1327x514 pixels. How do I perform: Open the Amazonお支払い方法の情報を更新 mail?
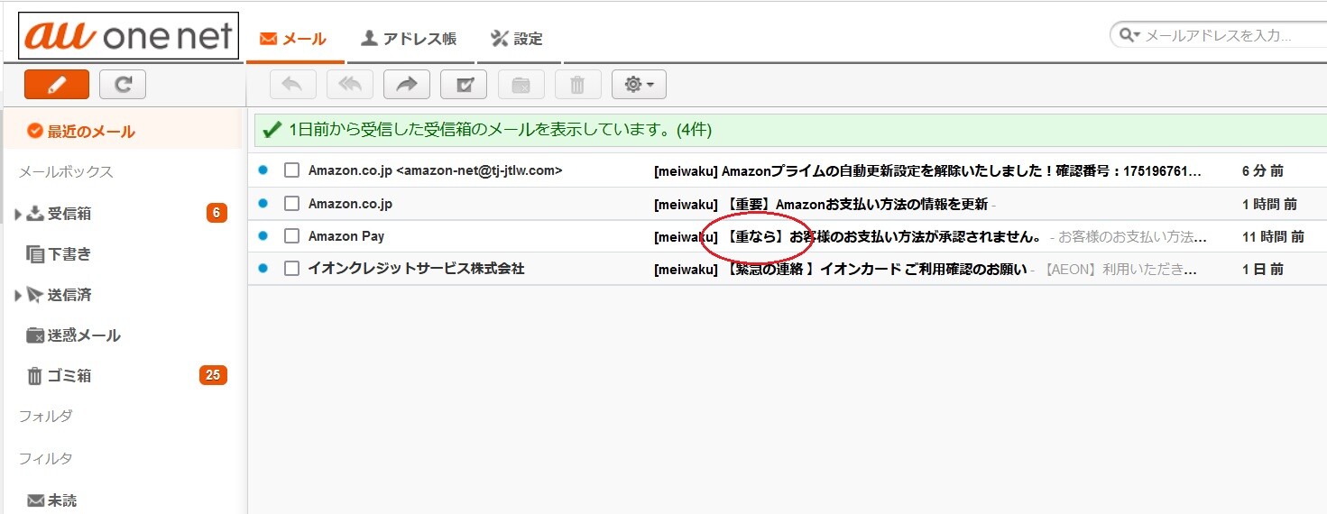(821, 204)
